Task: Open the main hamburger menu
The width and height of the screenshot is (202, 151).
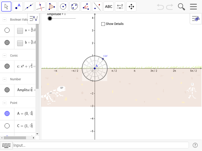Action: [193, 7]
